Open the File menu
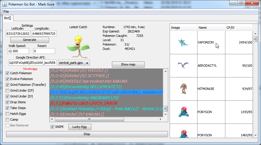Viewport: 261px width, 145px height. click(6, 12)
